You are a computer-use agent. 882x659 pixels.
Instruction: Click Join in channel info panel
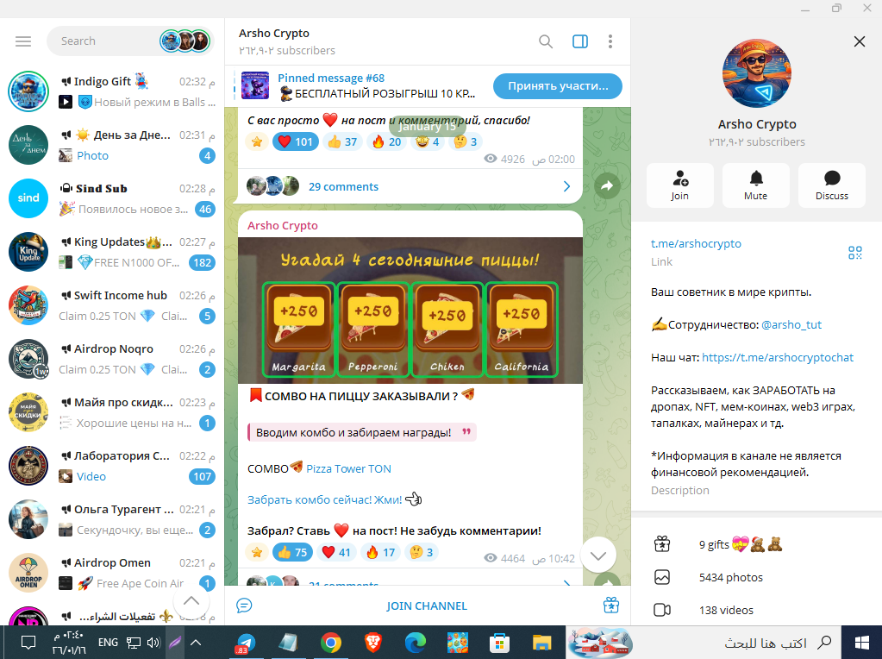coord(679,185)
